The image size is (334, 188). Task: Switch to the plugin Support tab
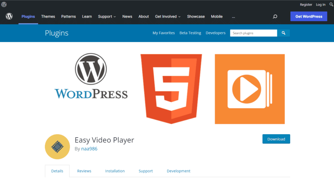146,171
